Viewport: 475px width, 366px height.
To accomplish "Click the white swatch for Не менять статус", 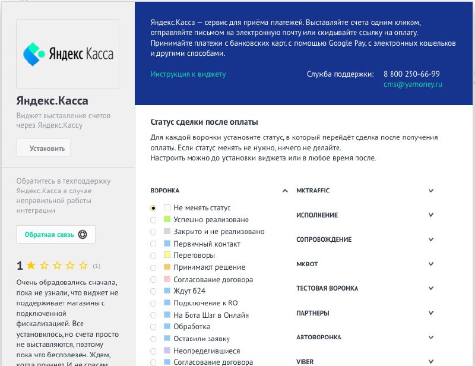I will (x=167, y=207).
